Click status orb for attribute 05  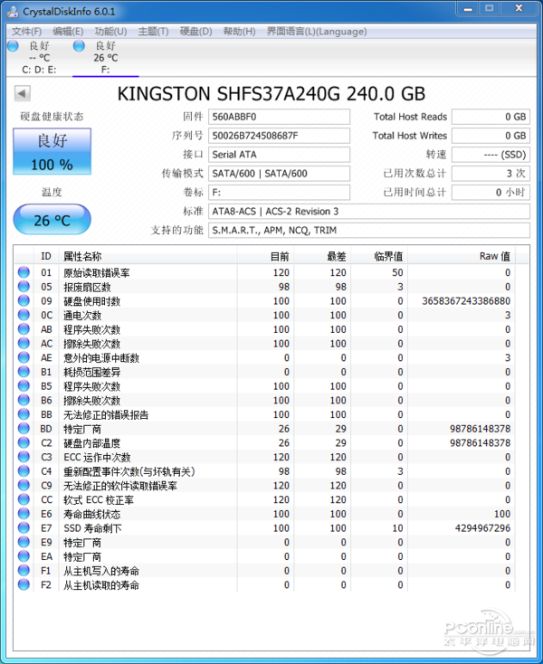24,287
